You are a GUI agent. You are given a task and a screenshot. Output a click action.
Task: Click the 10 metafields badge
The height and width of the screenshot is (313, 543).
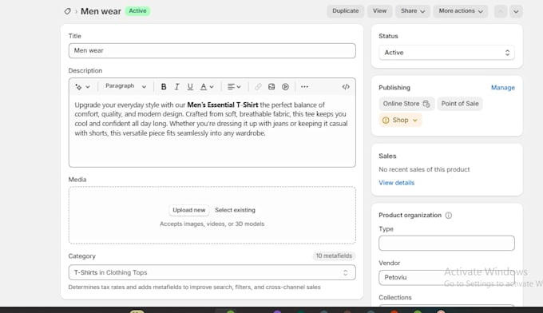coord(334,256)
